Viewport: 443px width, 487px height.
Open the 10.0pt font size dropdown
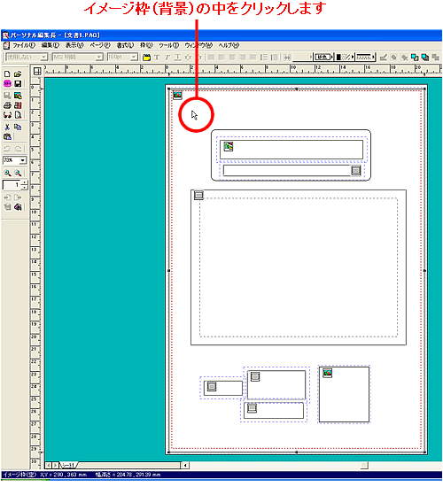134,57
